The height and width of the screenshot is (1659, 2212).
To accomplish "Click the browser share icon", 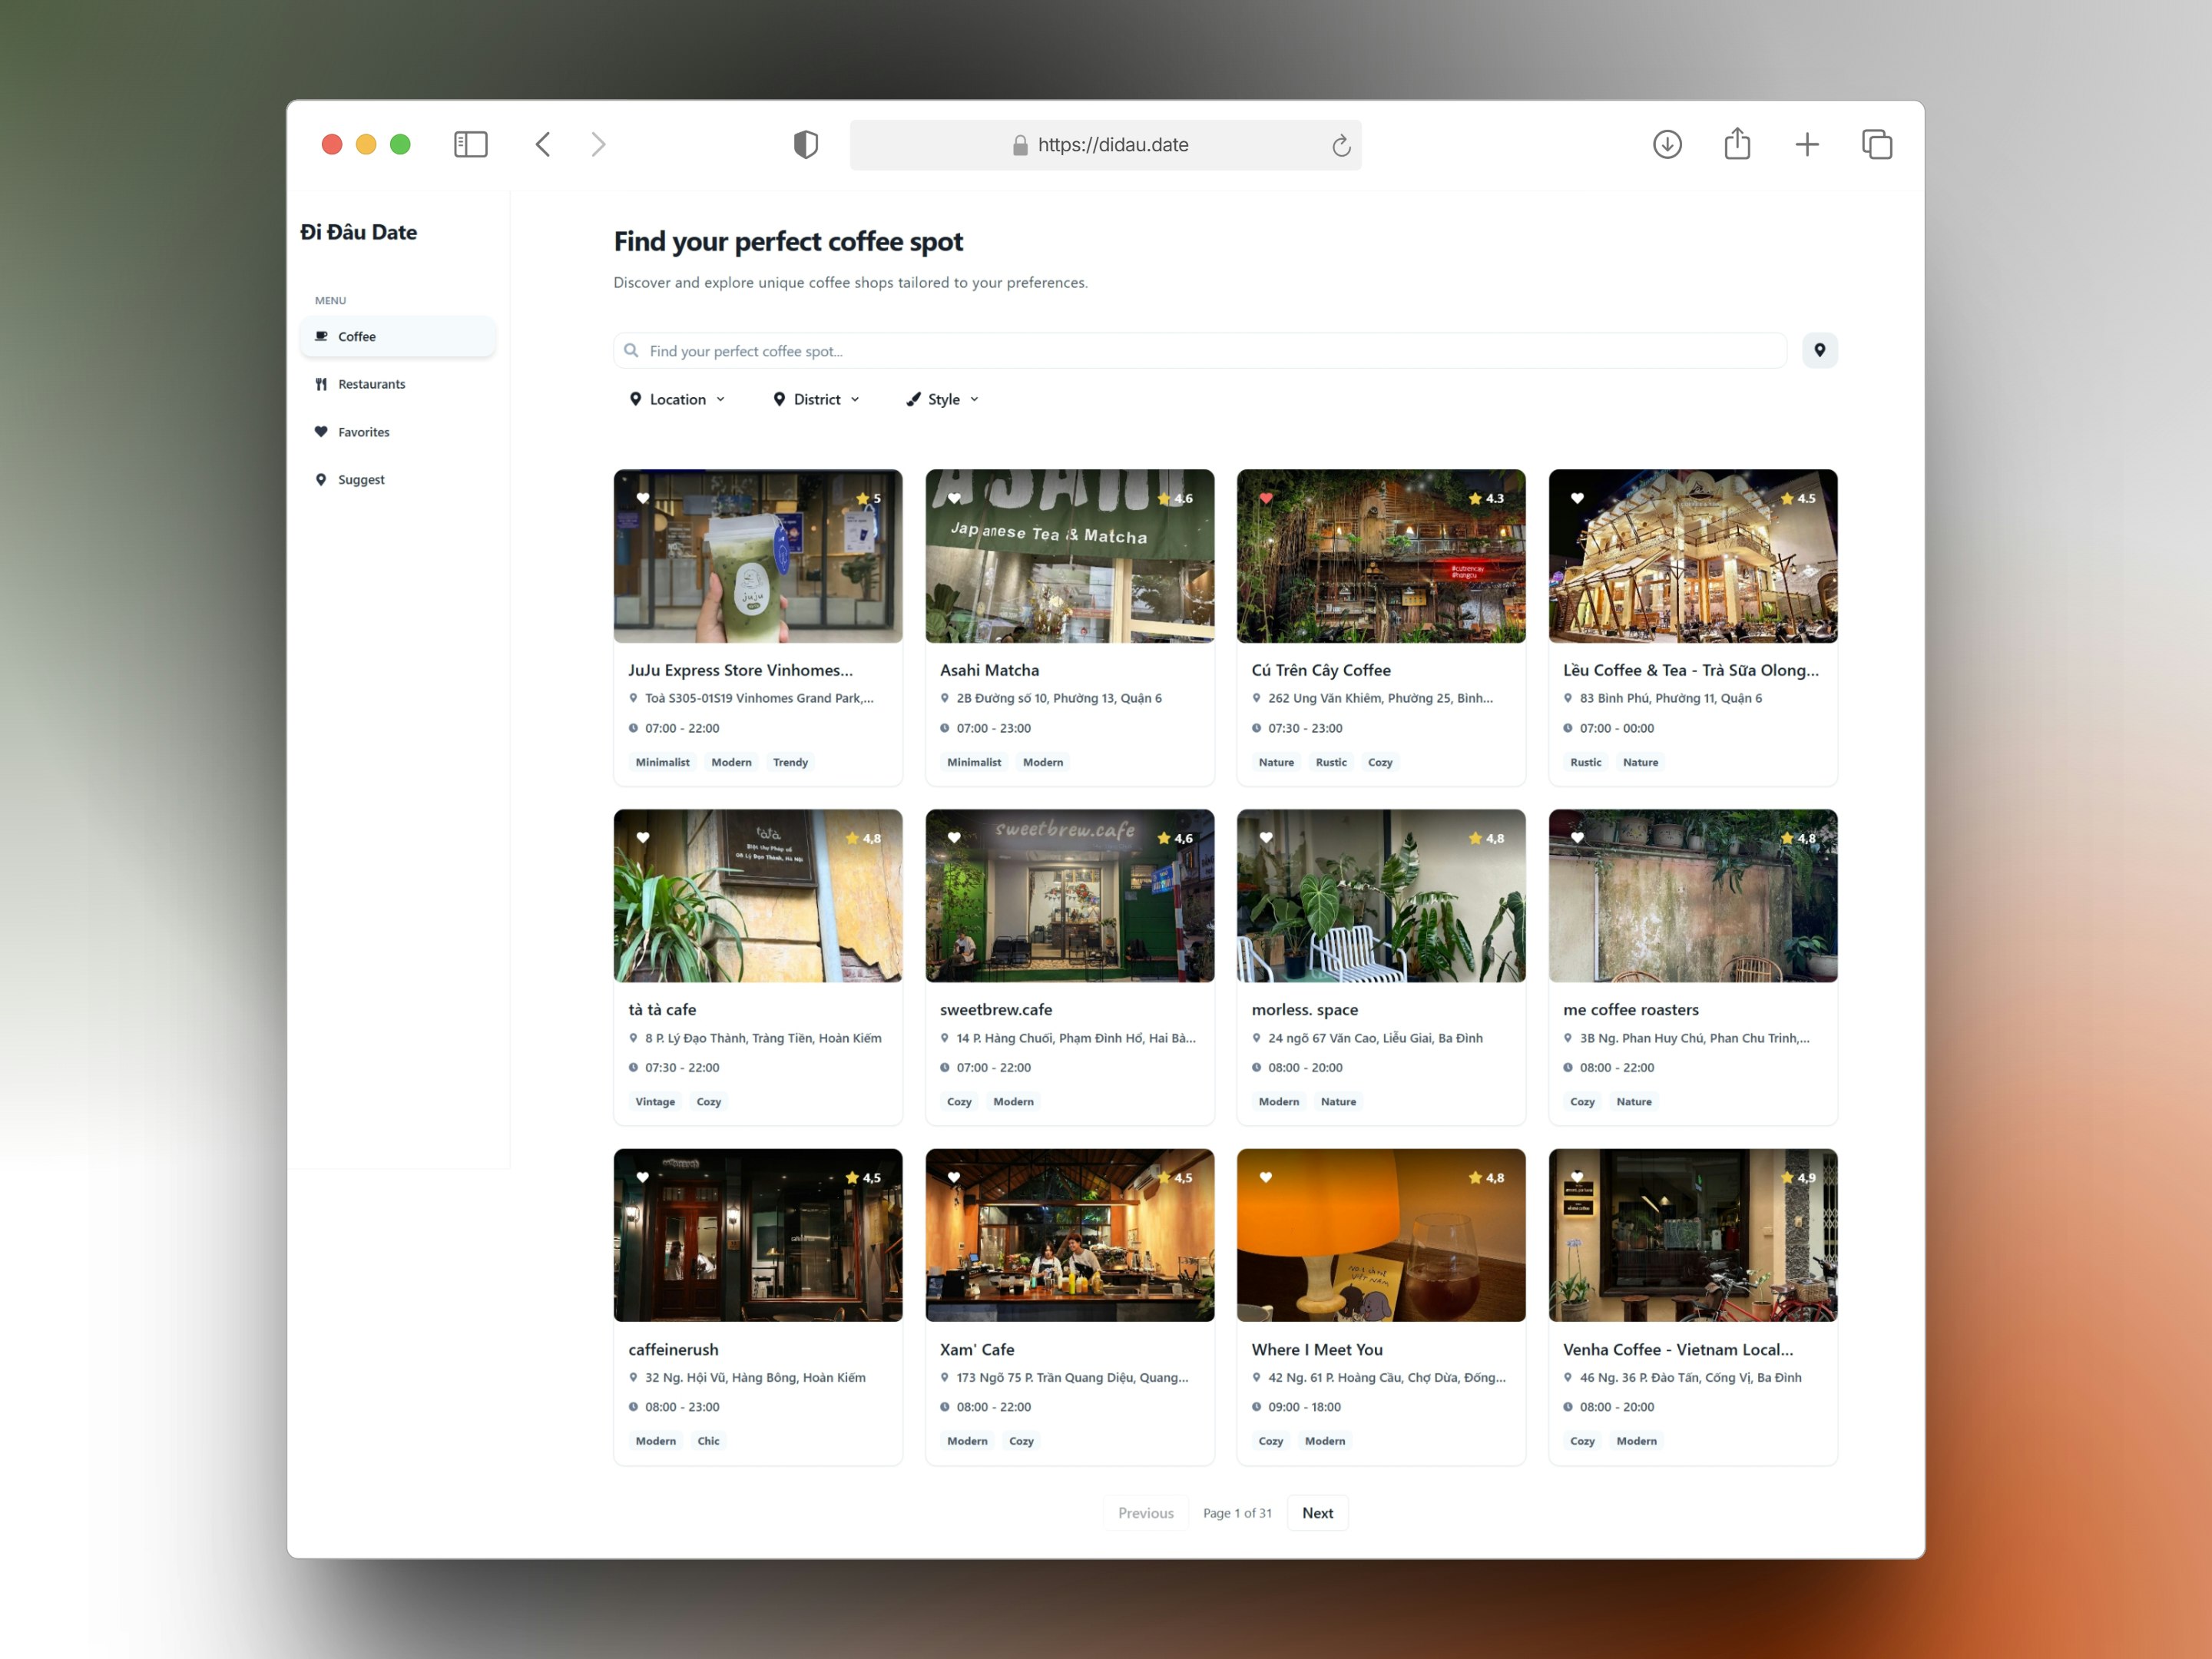I will [1737, 143].
